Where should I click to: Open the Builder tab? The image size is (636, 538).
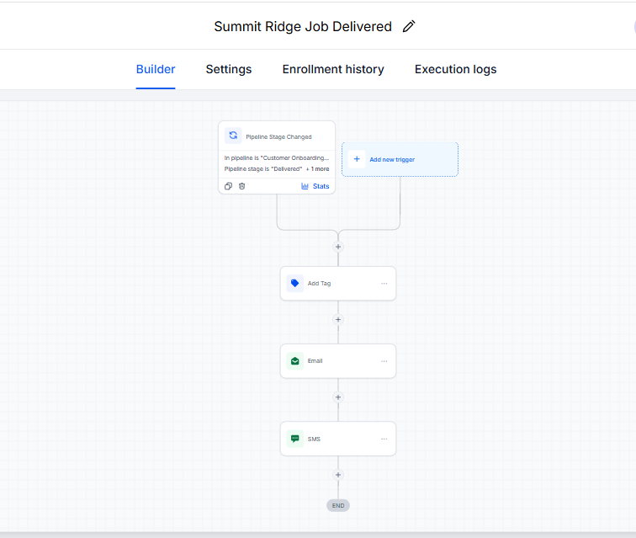pos(156,69)
